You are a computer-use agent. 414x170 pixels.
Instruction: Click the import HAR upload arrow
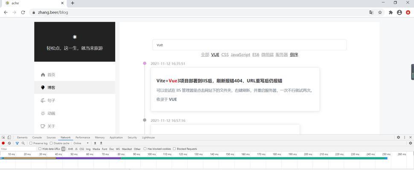click(95, 143)
